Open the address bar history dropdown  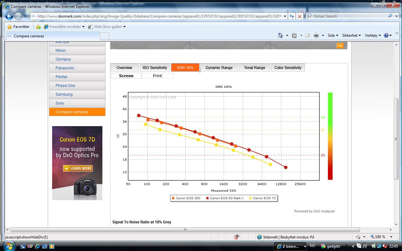[x=285, y=16]
